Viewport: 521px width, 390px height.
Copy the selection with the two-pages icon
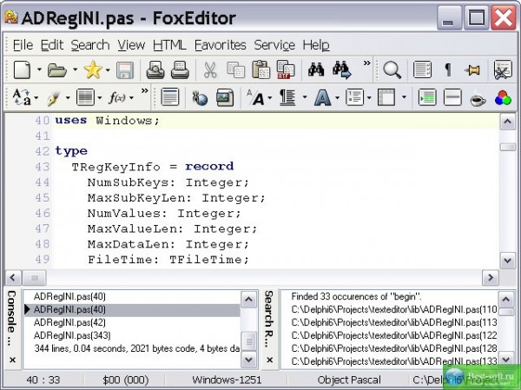coord(235,70)
